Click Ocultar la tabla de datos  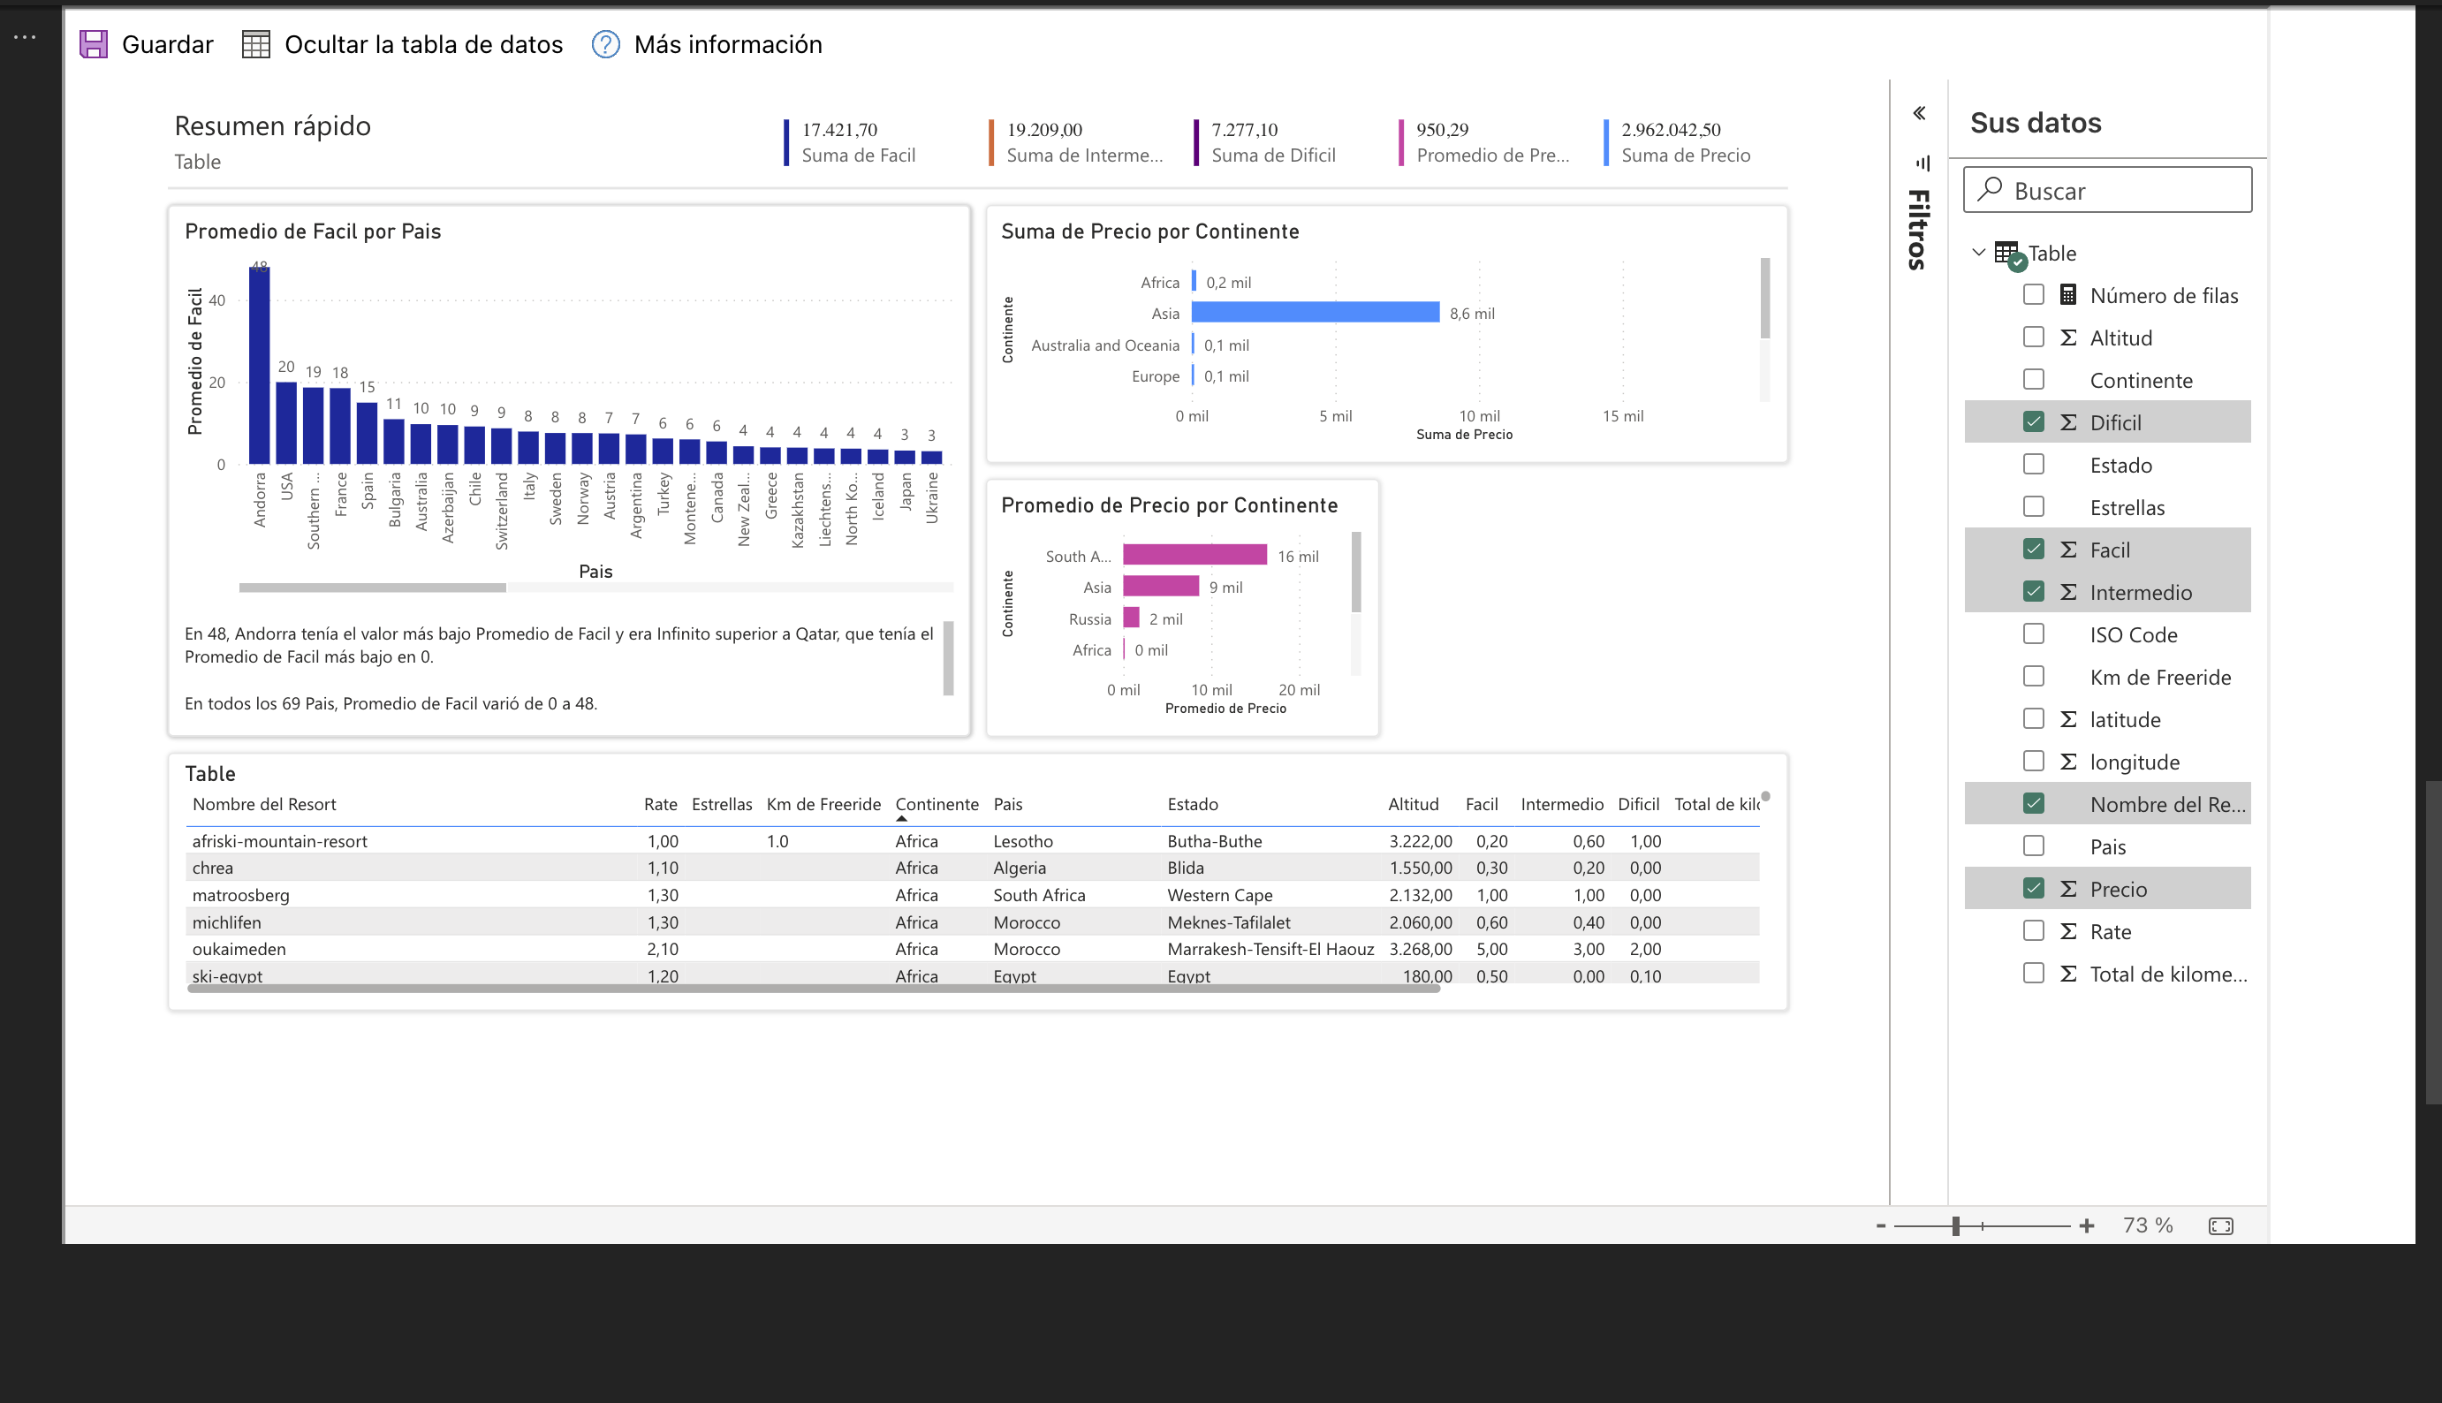coord(423,44)
